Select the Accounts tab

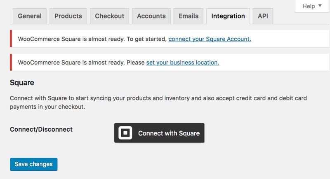point(151,16)
